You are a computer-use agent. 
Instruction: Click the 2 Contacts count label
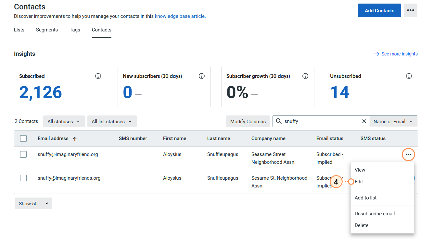pyautogui.click(x=26, y=121)
